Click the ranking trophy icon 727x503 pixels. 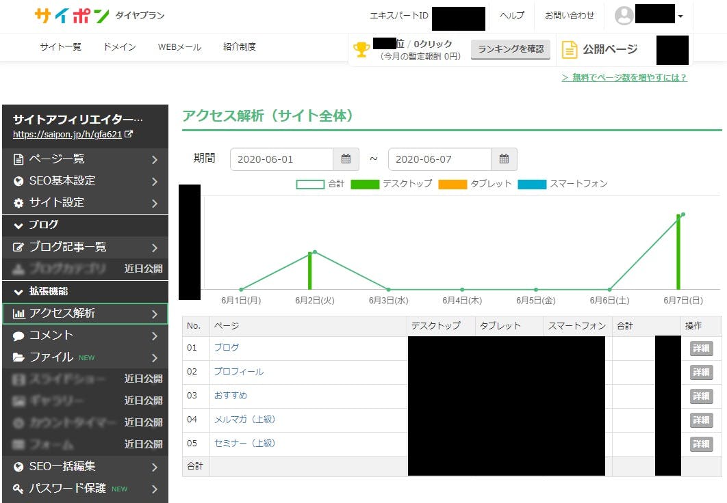point(361,49)
